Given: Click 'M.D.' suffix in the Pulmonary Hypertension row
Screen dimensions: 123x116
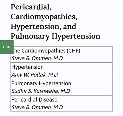Looking at the screenshot, I should tap(65, 91).
